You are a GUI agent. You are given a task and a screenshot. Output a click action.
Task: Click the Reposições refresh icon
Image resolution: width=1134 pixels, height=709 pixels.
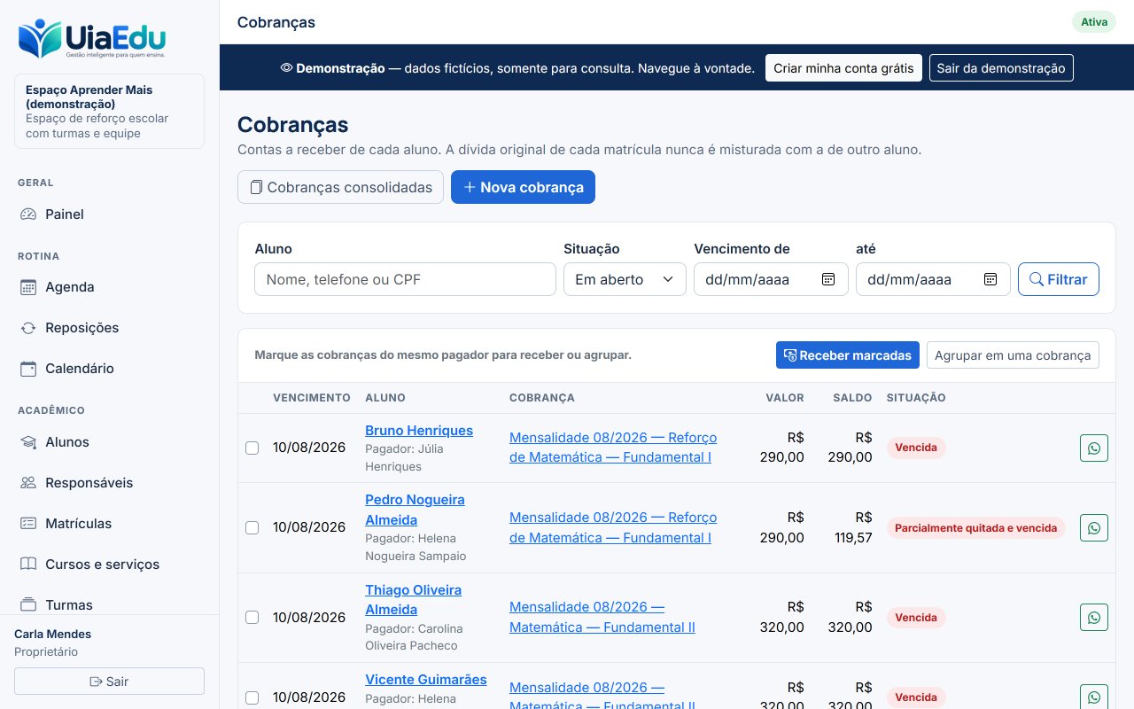(28, 328)
